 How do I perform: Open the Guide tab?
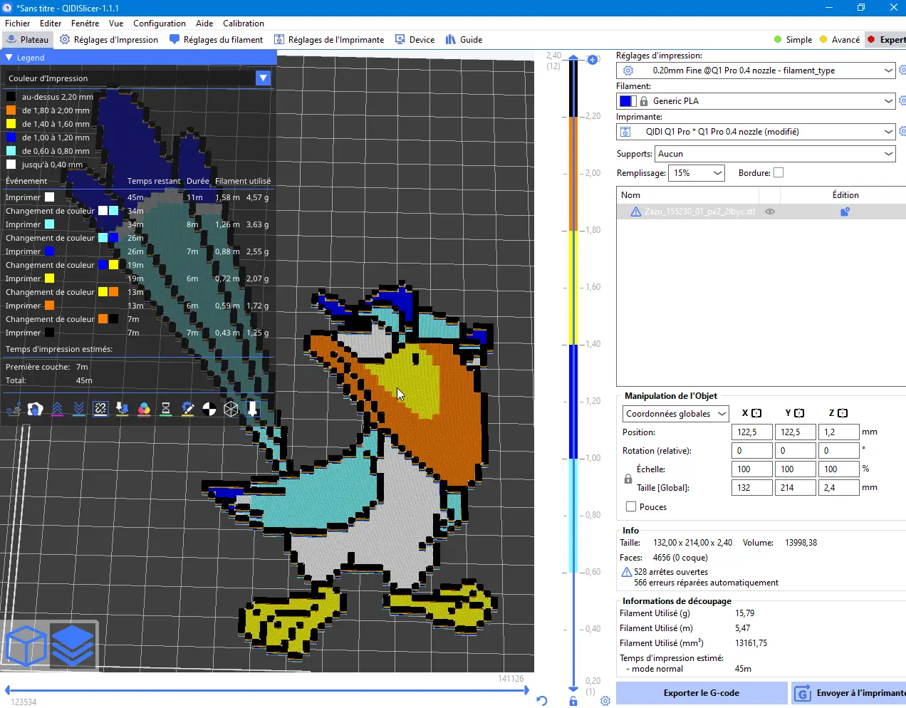(464, 40)
